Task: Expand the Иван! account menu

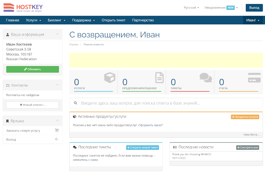Action: click(253, 20)
